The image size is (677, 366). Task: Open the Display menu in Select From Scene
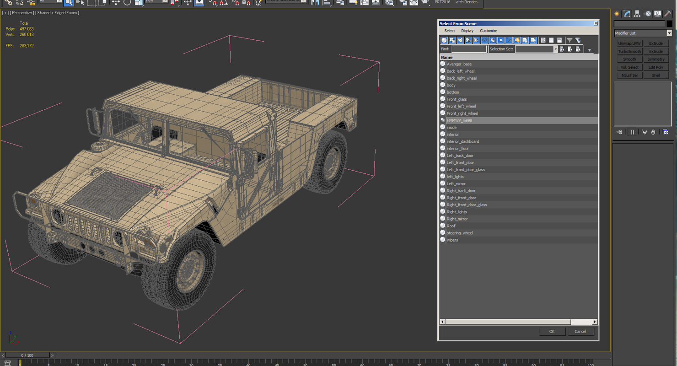tap(467, 31)
